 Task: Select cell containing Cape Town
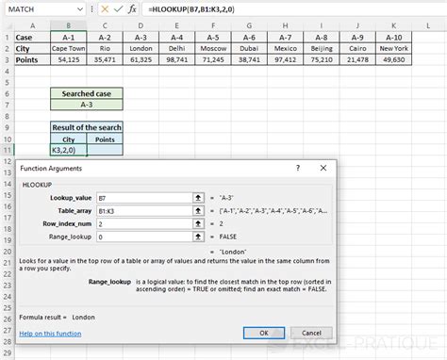[x=68, y=49]
